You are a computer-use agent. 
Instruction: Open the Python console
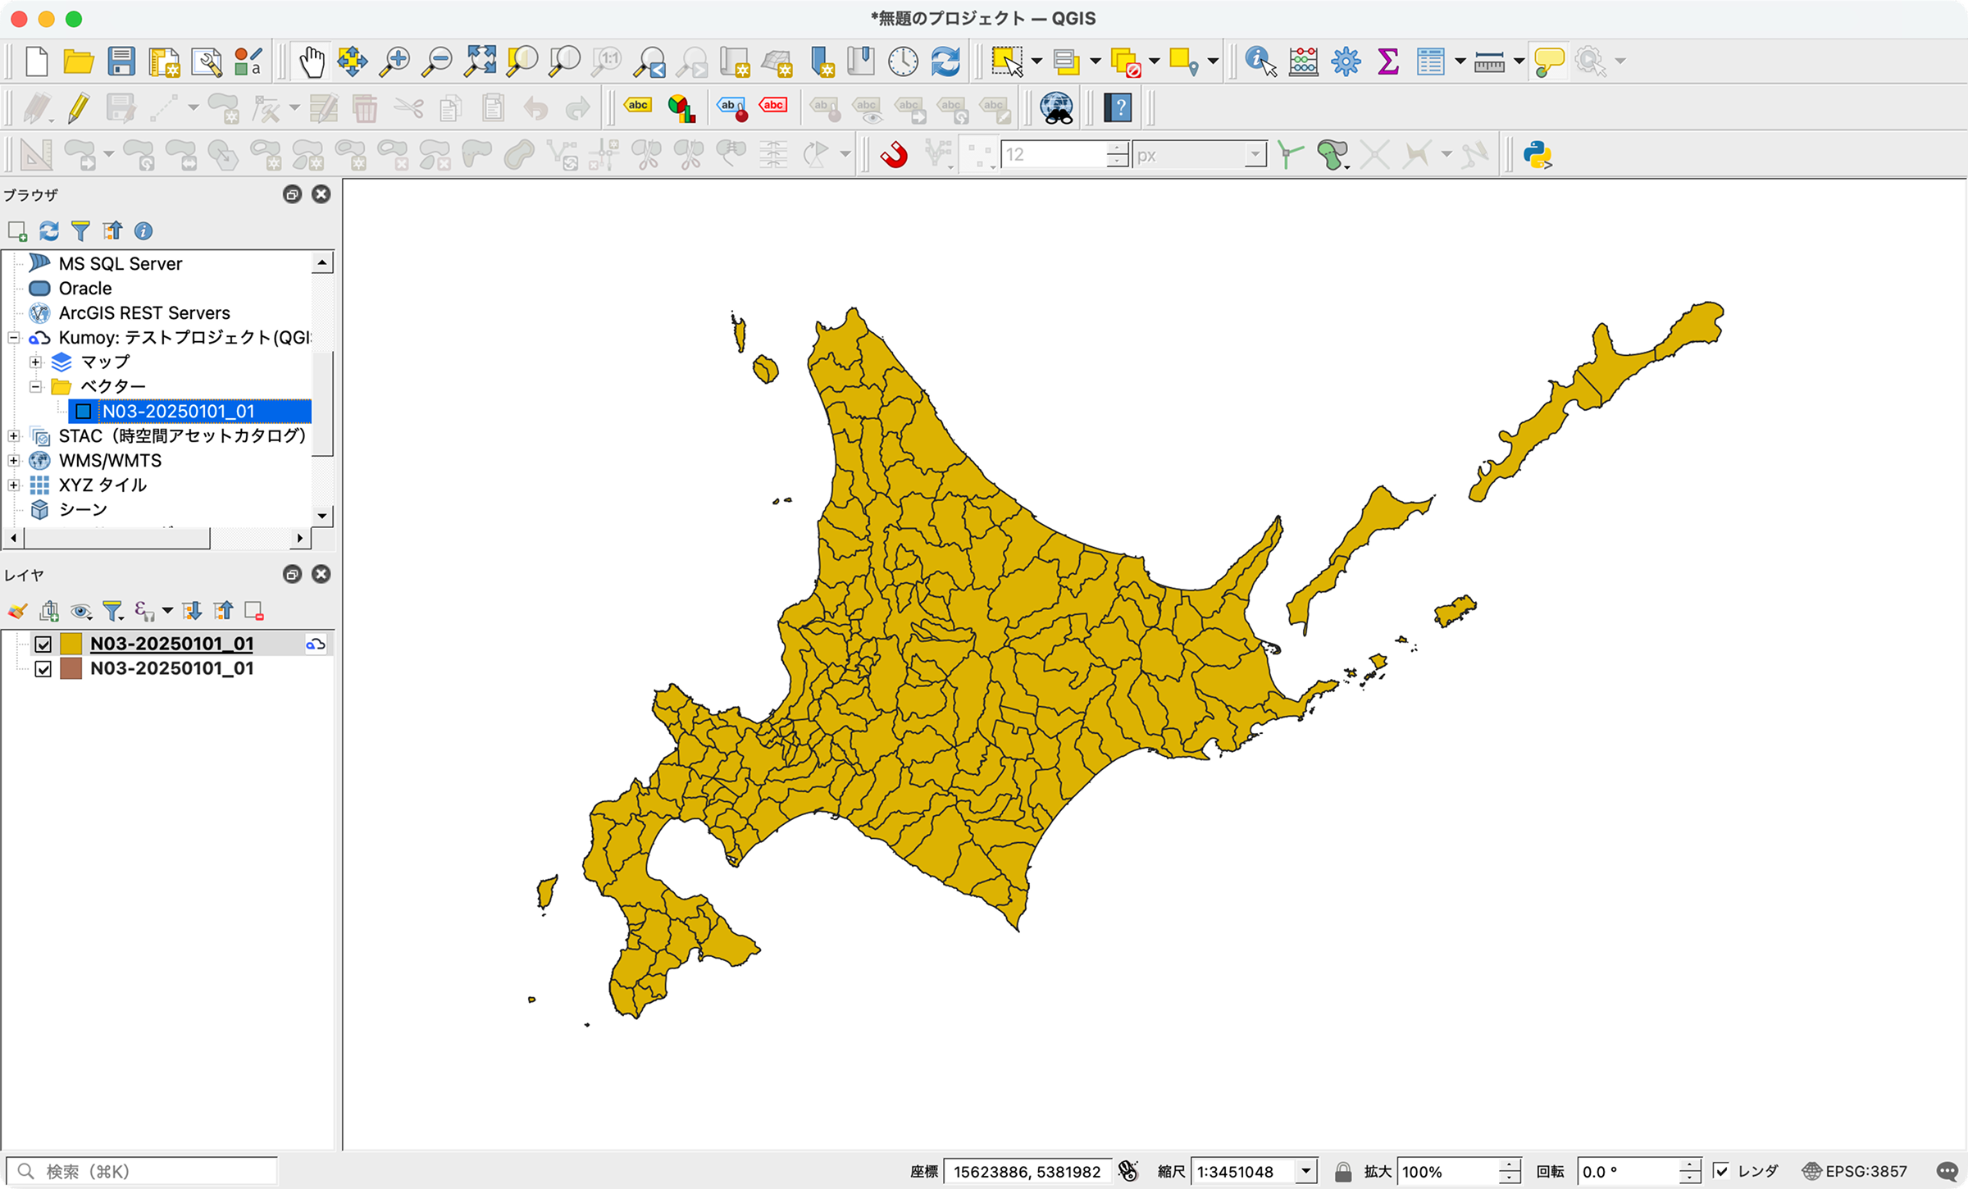tap(1537, 155)
